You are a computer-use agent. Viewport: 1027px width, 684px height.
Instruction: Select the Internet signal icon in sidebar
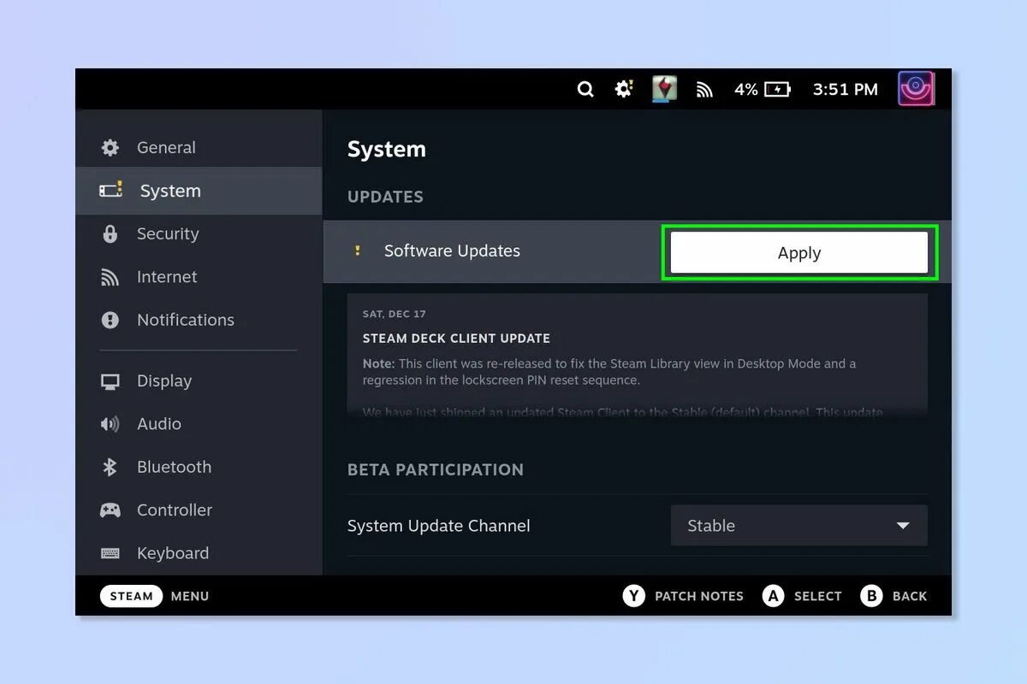110,277
